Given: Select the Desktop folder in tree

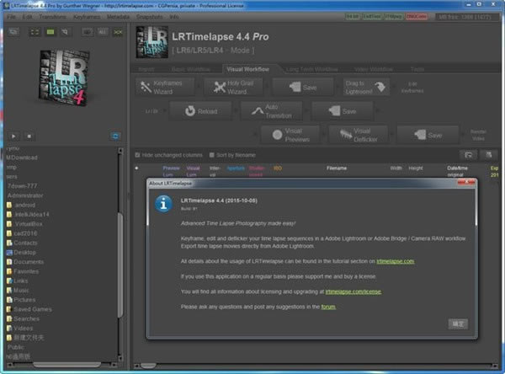Looking at the screenshot, I should coord(21,253).
